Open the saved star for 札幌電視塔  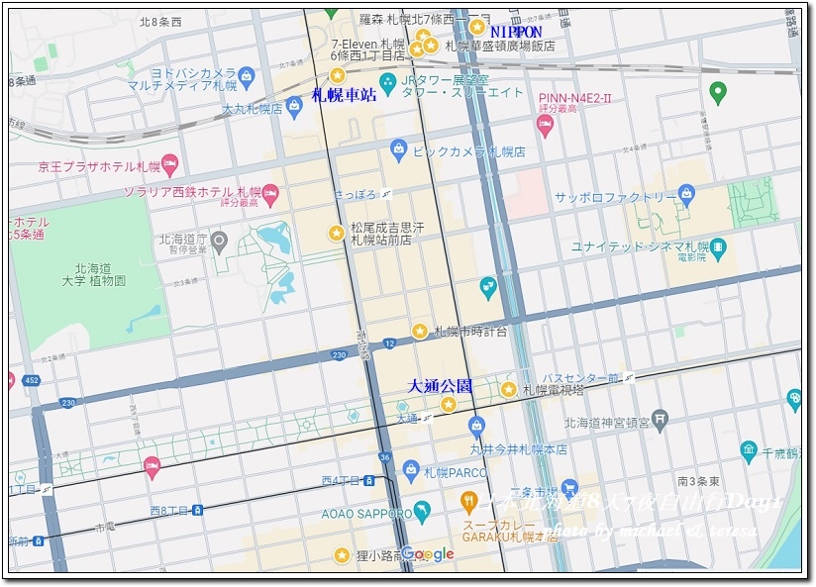[x=508, y=389]
